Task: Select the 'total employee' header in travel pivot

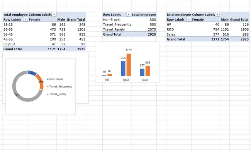Action: click(144, 15)
